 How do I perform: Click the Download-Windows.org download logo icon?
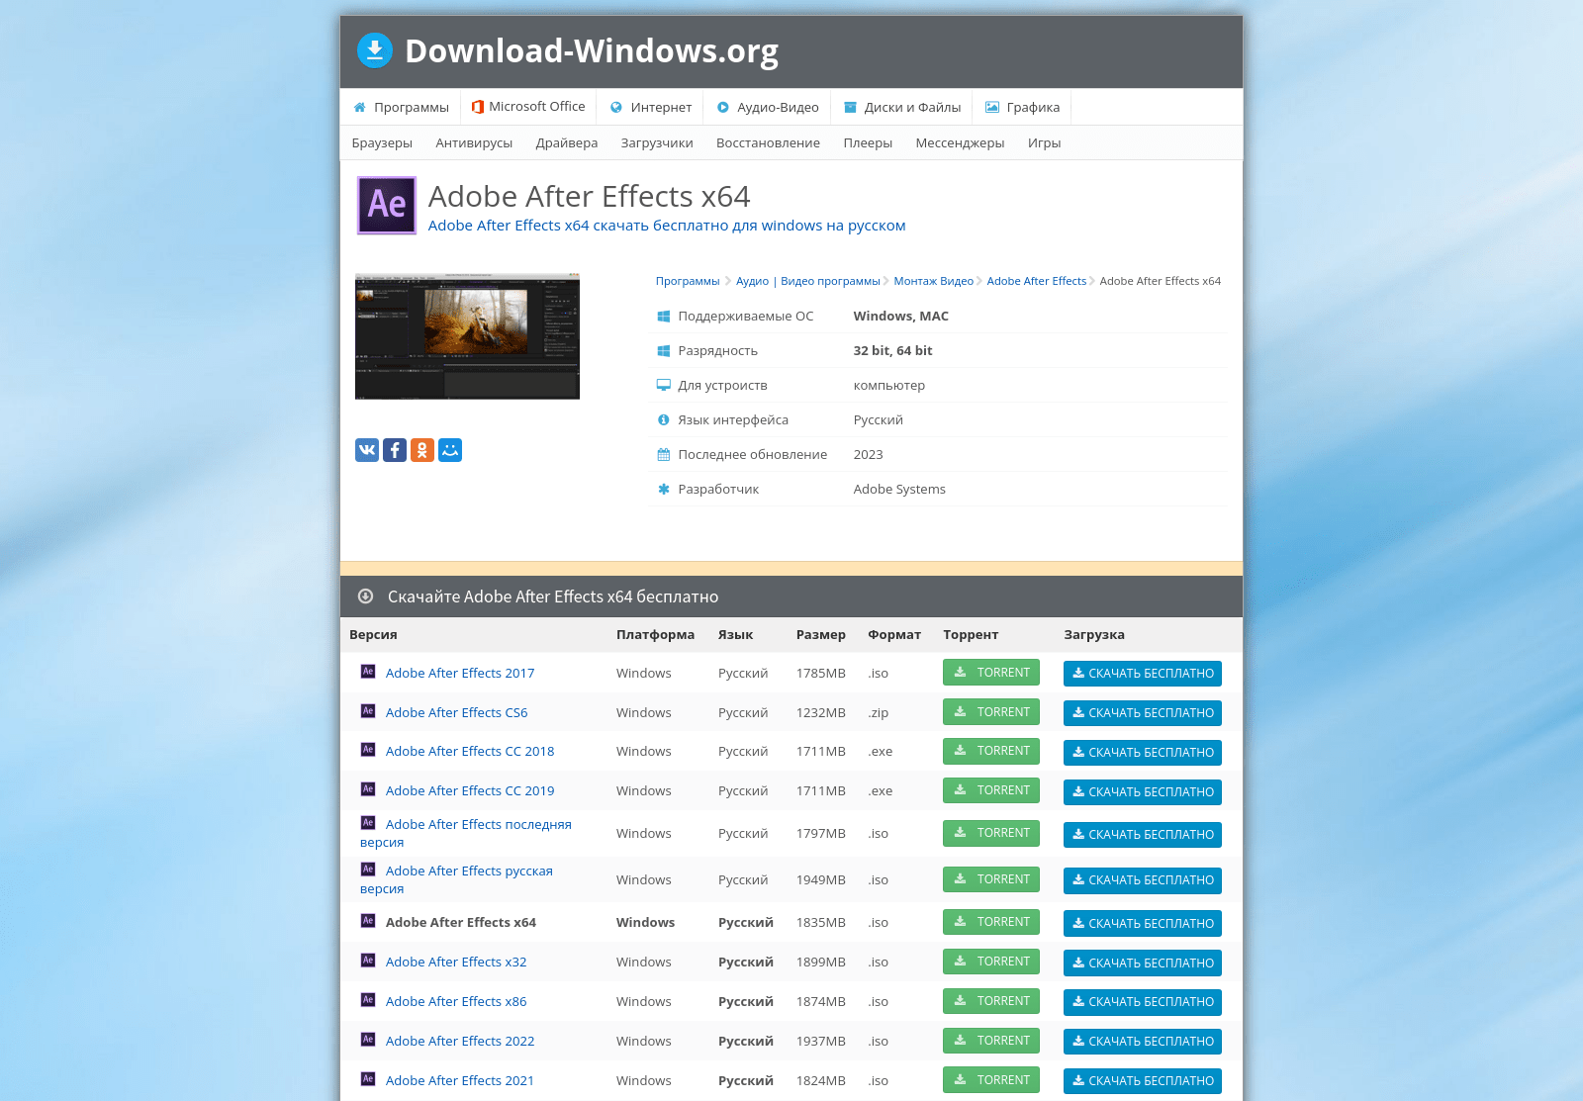pyautogui.click(x=375, y=50)
